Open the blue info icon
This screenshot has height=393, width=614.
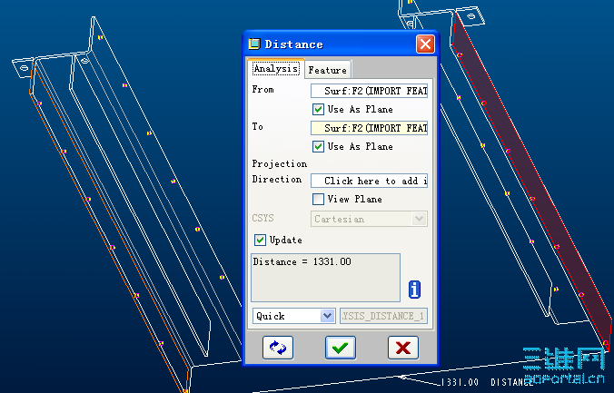414,290
